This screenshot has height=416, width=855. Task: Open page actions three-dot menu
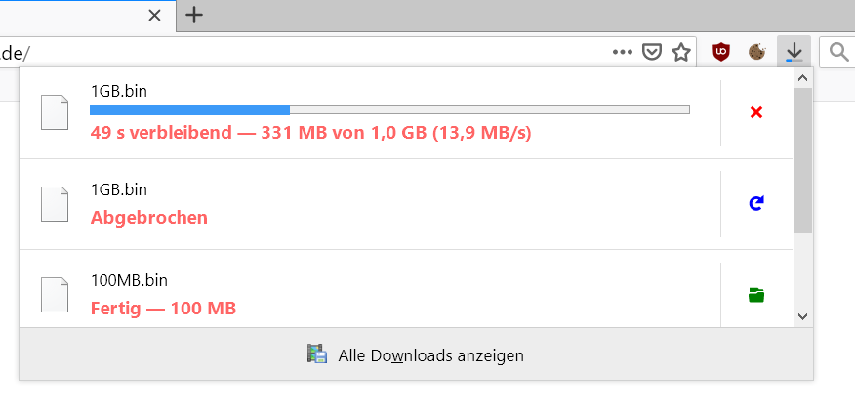click(623, 52)
